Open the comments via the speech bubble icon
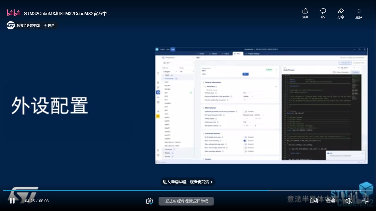 pyautogui.click(x=323, y=11)
